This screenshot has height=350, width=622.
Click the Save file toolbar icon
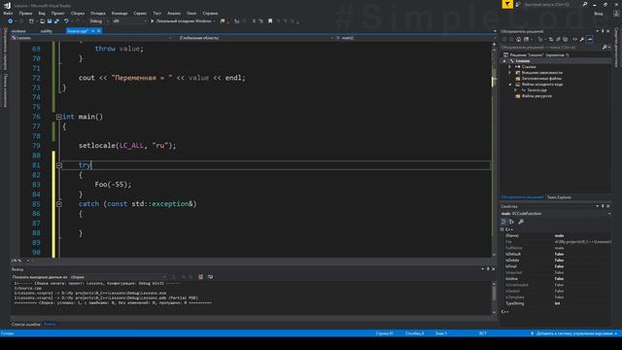50,21
